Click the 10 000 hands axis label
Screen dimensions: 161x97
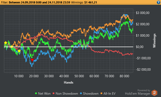pyautogui.click(x=19, y=76)
